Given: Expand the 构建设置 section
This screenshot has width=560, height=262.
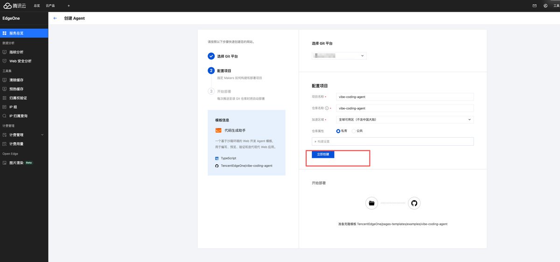Looking at the screenshot, I should tap(393, 142).
